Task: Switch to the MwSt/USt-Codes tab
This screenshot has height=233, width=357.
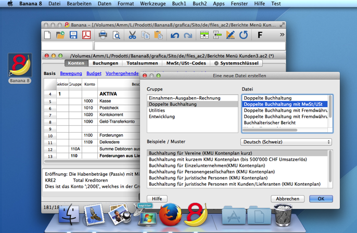Action: (x=186, y=63)
